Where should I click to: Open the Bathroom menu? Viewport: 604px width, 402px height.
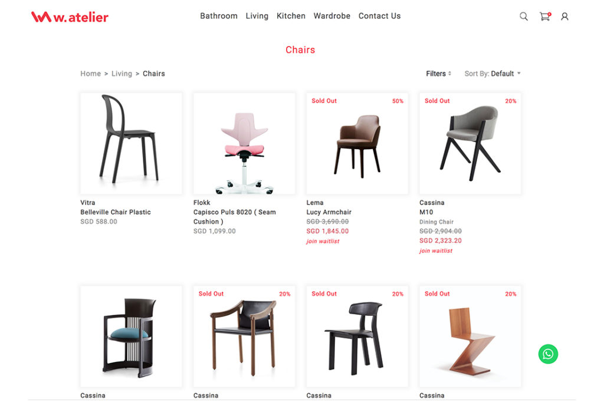[219, 16]
